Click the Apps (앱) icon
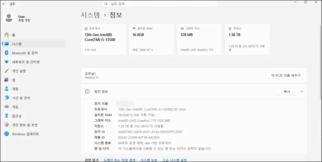322x162 pixels. point(7,80)
